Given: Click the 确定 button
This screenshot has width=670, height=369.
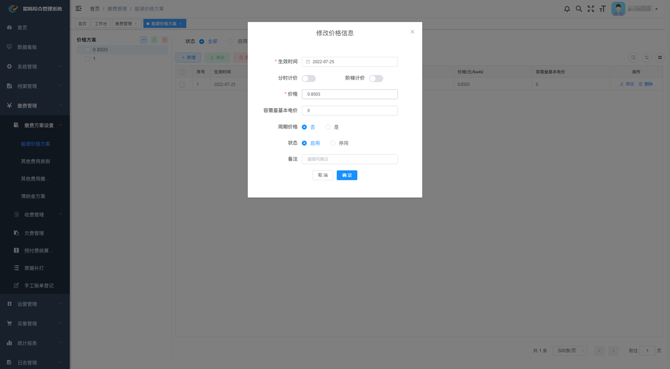Looking at the screenshot, I should [346, 175].
